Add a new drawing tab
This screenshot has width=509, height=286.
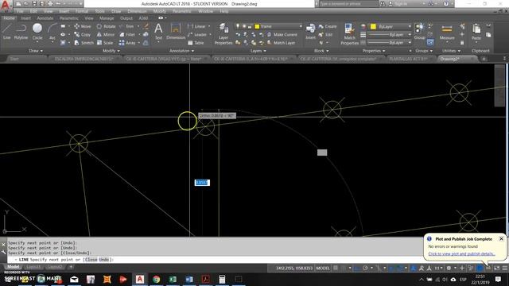(x=484, y=59)
